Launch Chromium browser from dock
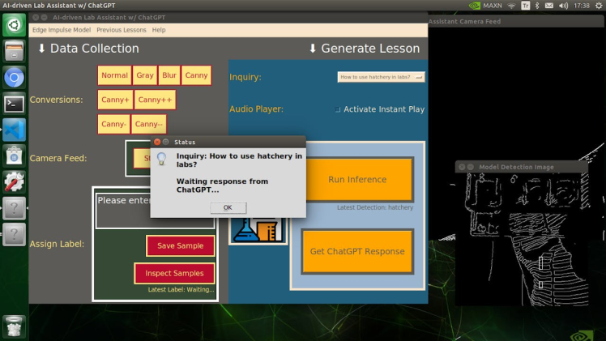 point(14,78)
